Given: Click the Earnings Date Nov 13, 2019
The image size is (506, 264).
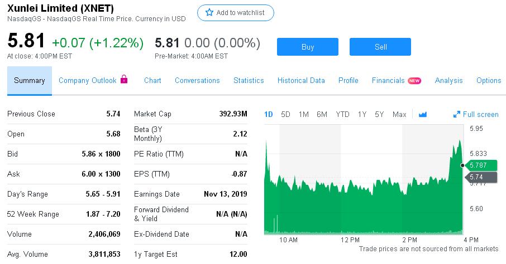Looking at the screenshot, I should click(x=225, y=194).
